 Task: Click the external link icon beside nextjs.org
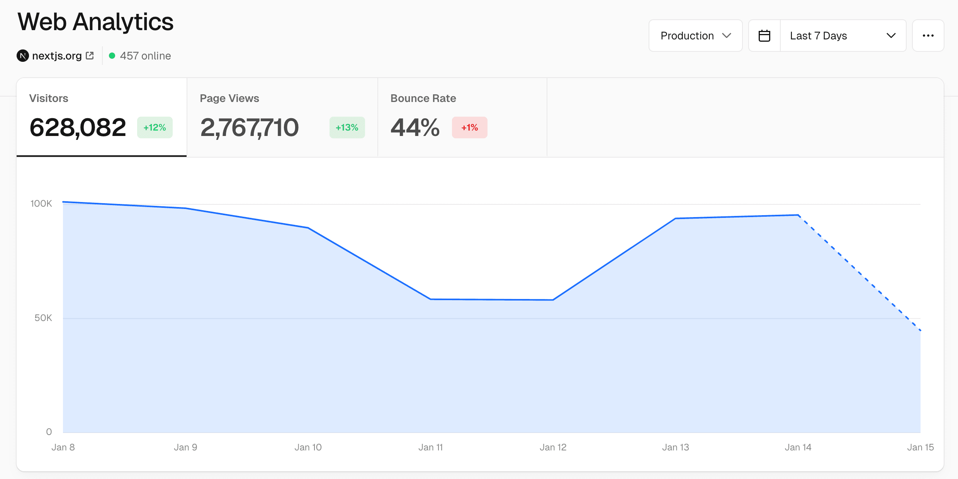(90, 55)
